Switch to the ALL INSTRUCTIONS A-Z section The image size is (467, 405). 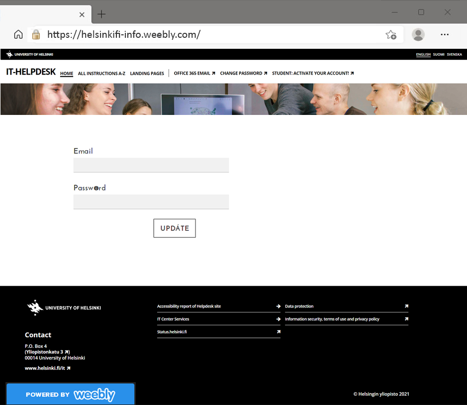coord(101,73)
